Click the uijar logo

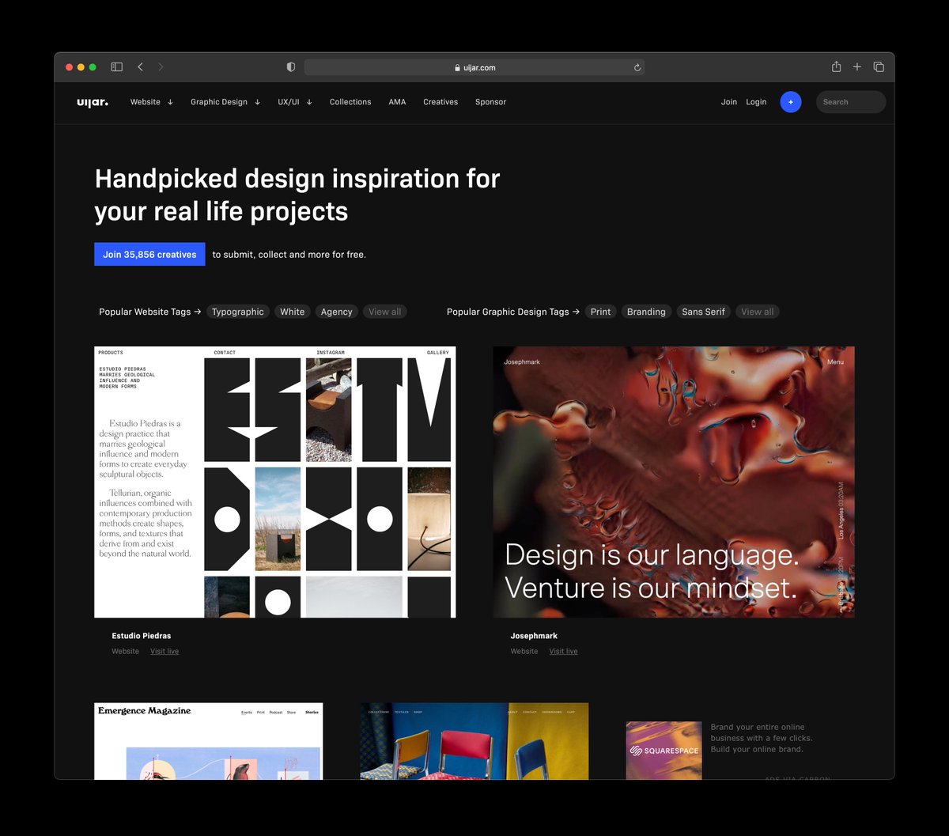click(93, 102)
